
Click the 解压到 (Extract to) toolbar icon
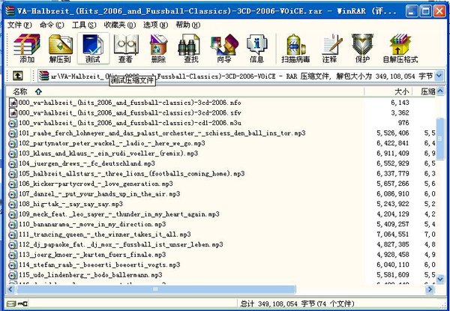60,48
